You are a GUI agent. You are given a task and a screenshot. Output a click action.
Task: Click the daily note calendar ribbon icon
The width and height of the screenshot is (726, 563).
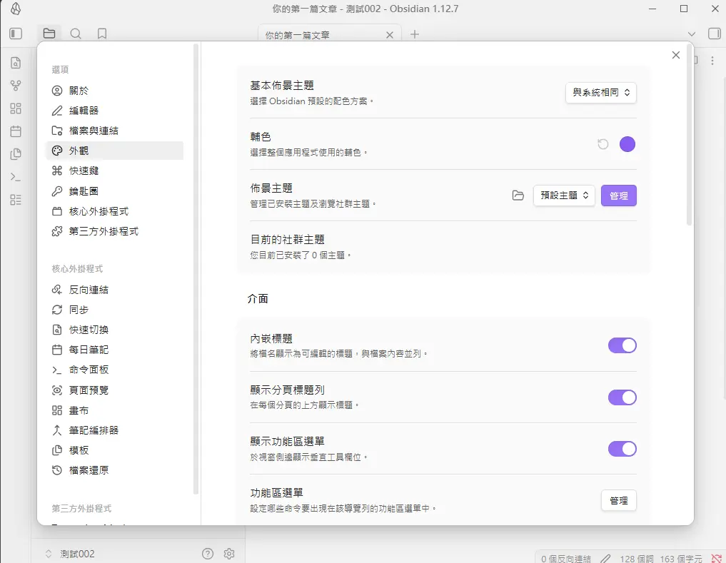tap(16, 131)
